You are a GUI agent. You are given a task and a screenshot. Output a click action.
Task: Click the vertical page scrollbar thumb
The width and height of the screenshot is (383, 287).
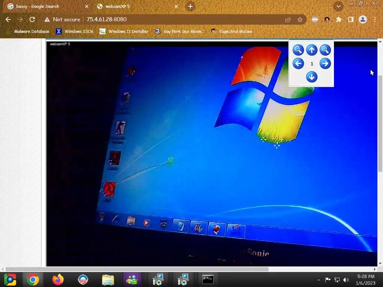coord(380,123)
